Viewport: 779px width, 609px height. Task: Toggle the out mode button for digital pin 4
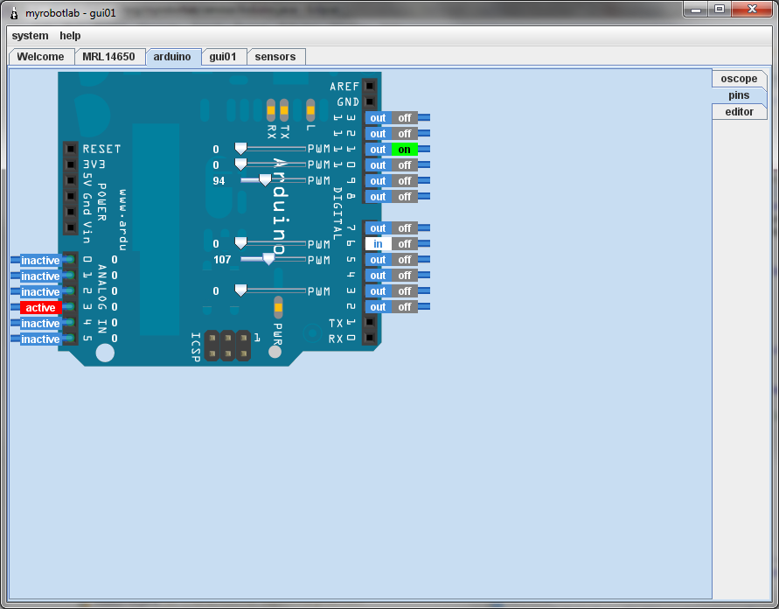click(x=378, y=276)
